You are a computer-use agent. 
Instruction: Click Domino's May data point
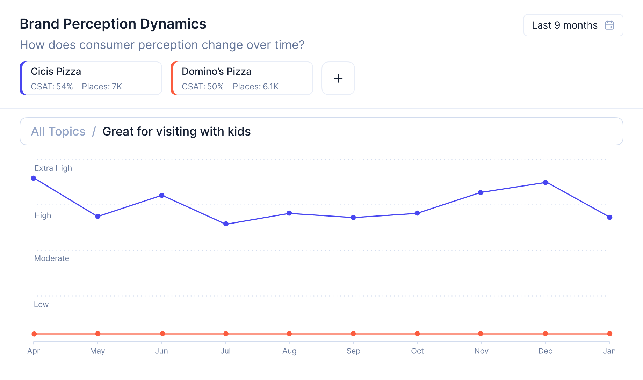[x=98, y=334]
